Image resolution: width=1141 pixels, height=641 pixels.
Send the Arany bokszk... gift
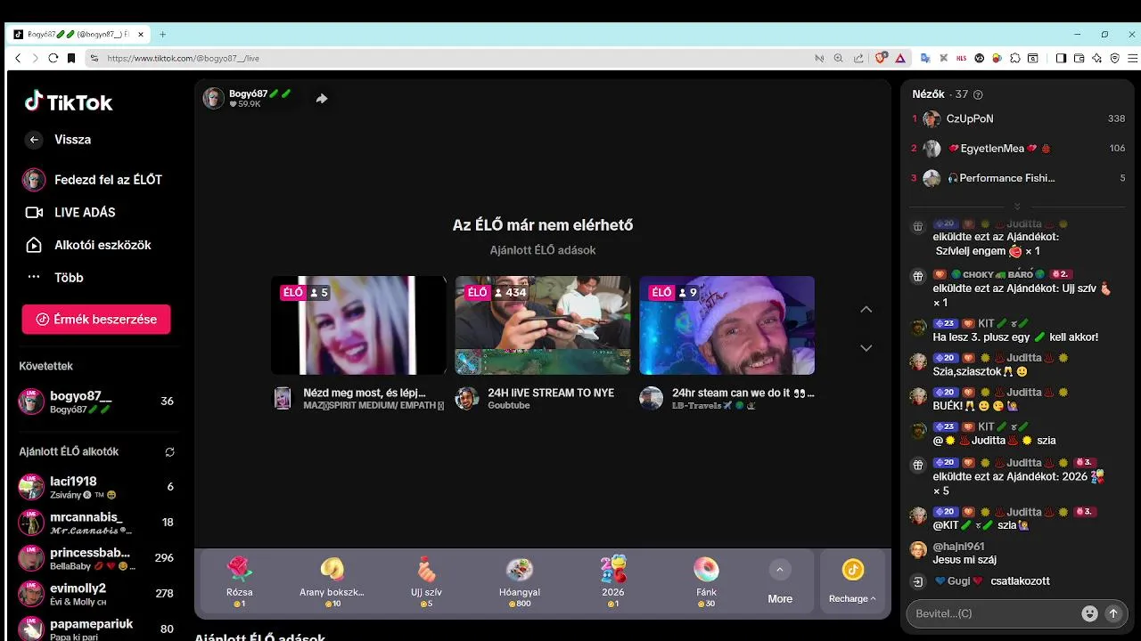332,581
